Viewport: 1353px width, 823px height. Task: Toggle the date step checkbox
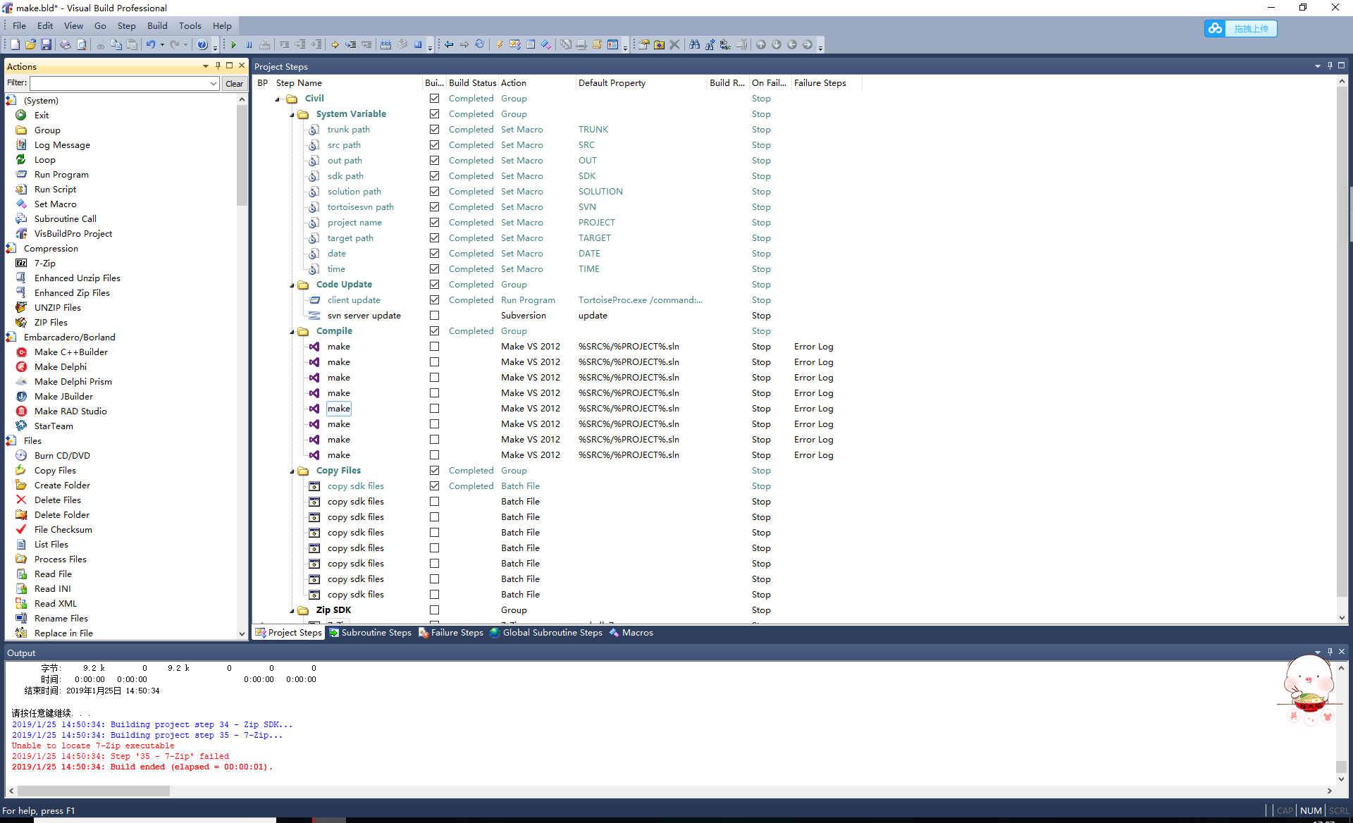click(434, 254)
